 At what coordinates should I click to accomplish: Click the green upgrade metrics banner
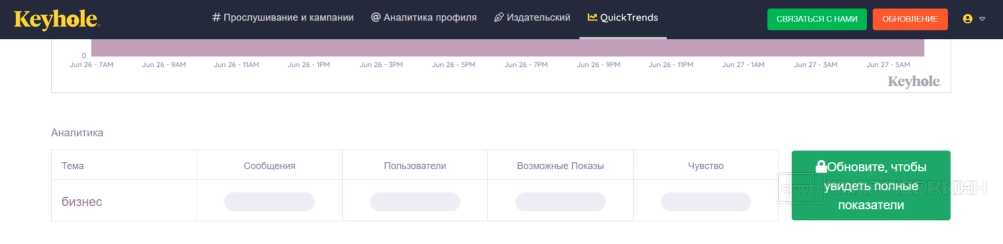[x=871, y=186]
